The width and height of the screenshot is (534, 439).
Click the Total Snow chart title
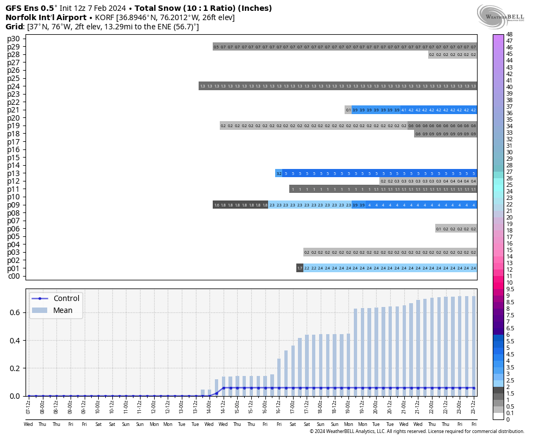(204, 8)
